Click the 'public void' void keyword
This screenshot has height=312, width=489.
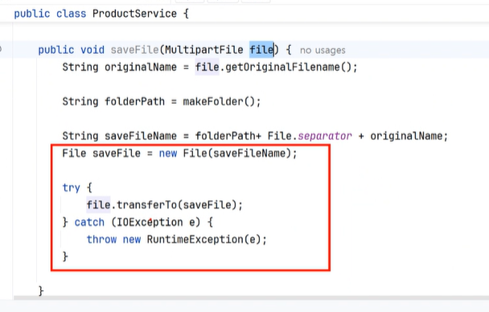[92, 50]
